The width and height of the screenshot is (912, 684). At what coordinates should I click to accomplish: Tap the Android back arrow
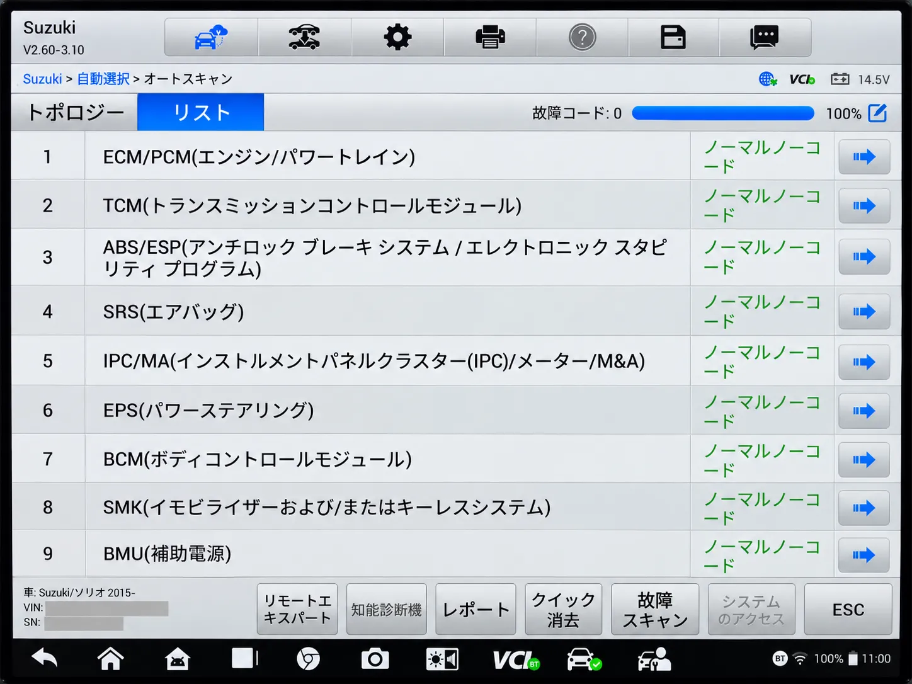[45, 659]
